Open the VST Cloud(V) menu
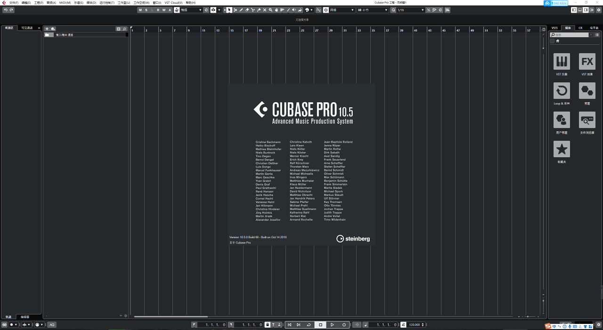603x330 pixels. pyautogui.click(x=173, y=3)
